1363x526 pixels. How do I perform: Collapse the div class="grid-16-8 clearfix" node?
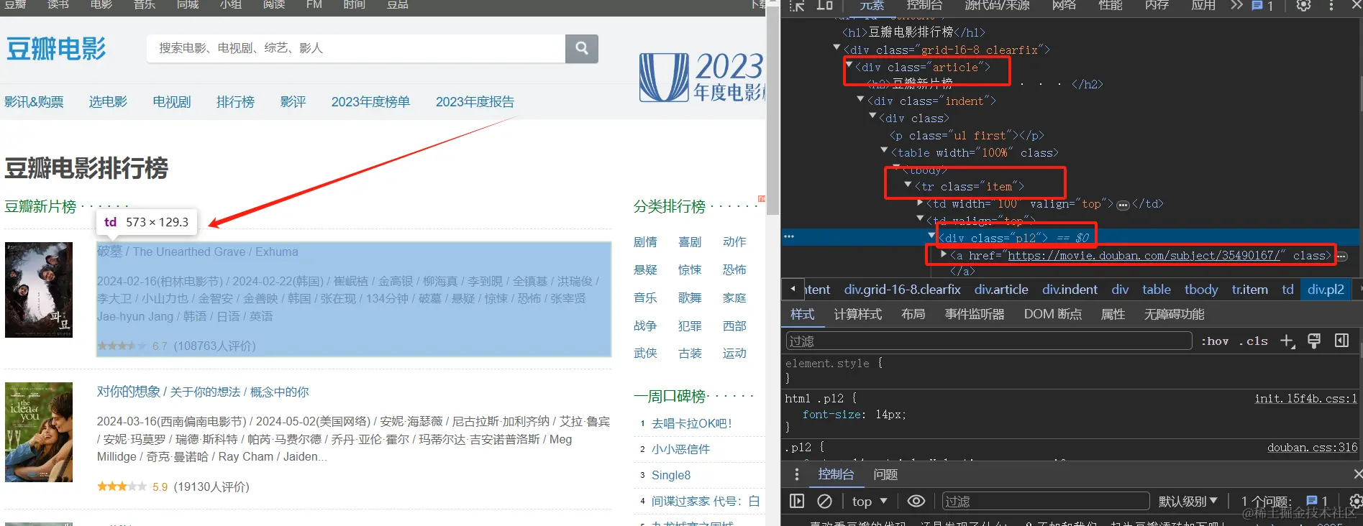[837, 47]
